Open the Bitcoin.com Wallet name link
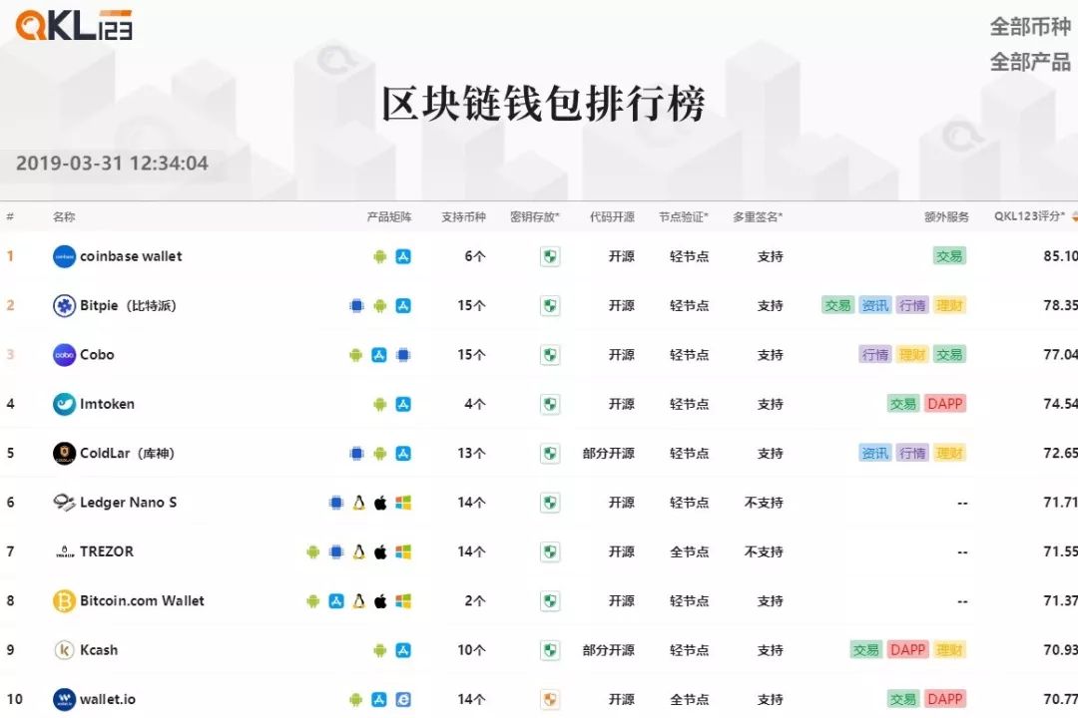The width and height of the screenshot is (1078, 718). 142,600
